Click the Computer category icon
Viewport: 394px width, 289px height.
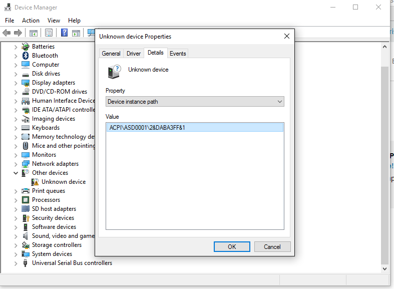pyautogui.click(x=26, y=65)
